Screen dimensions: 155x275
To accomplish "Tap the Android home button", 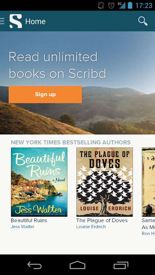I will pos(77,265).
